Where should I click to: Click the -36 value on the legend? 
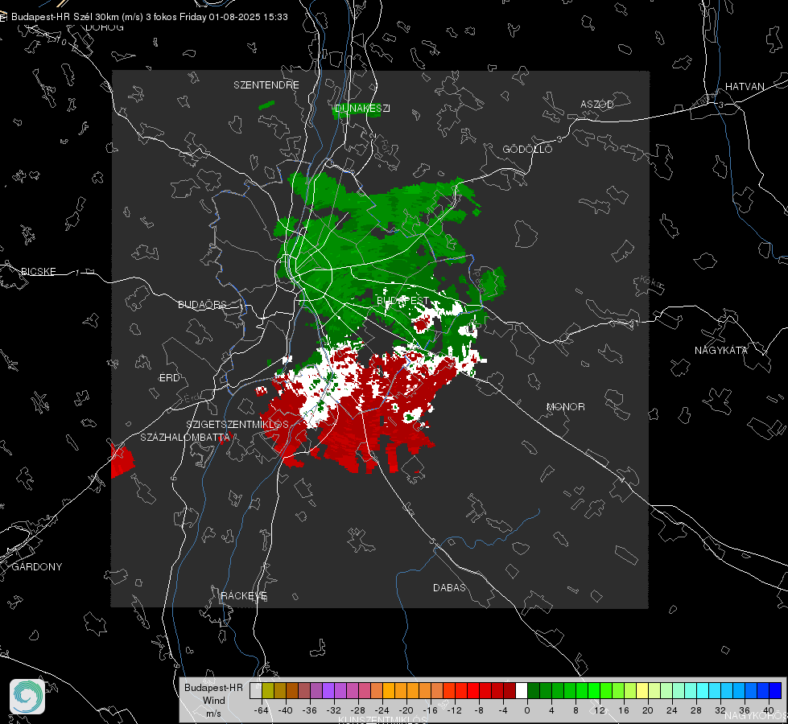pos(310,710)
